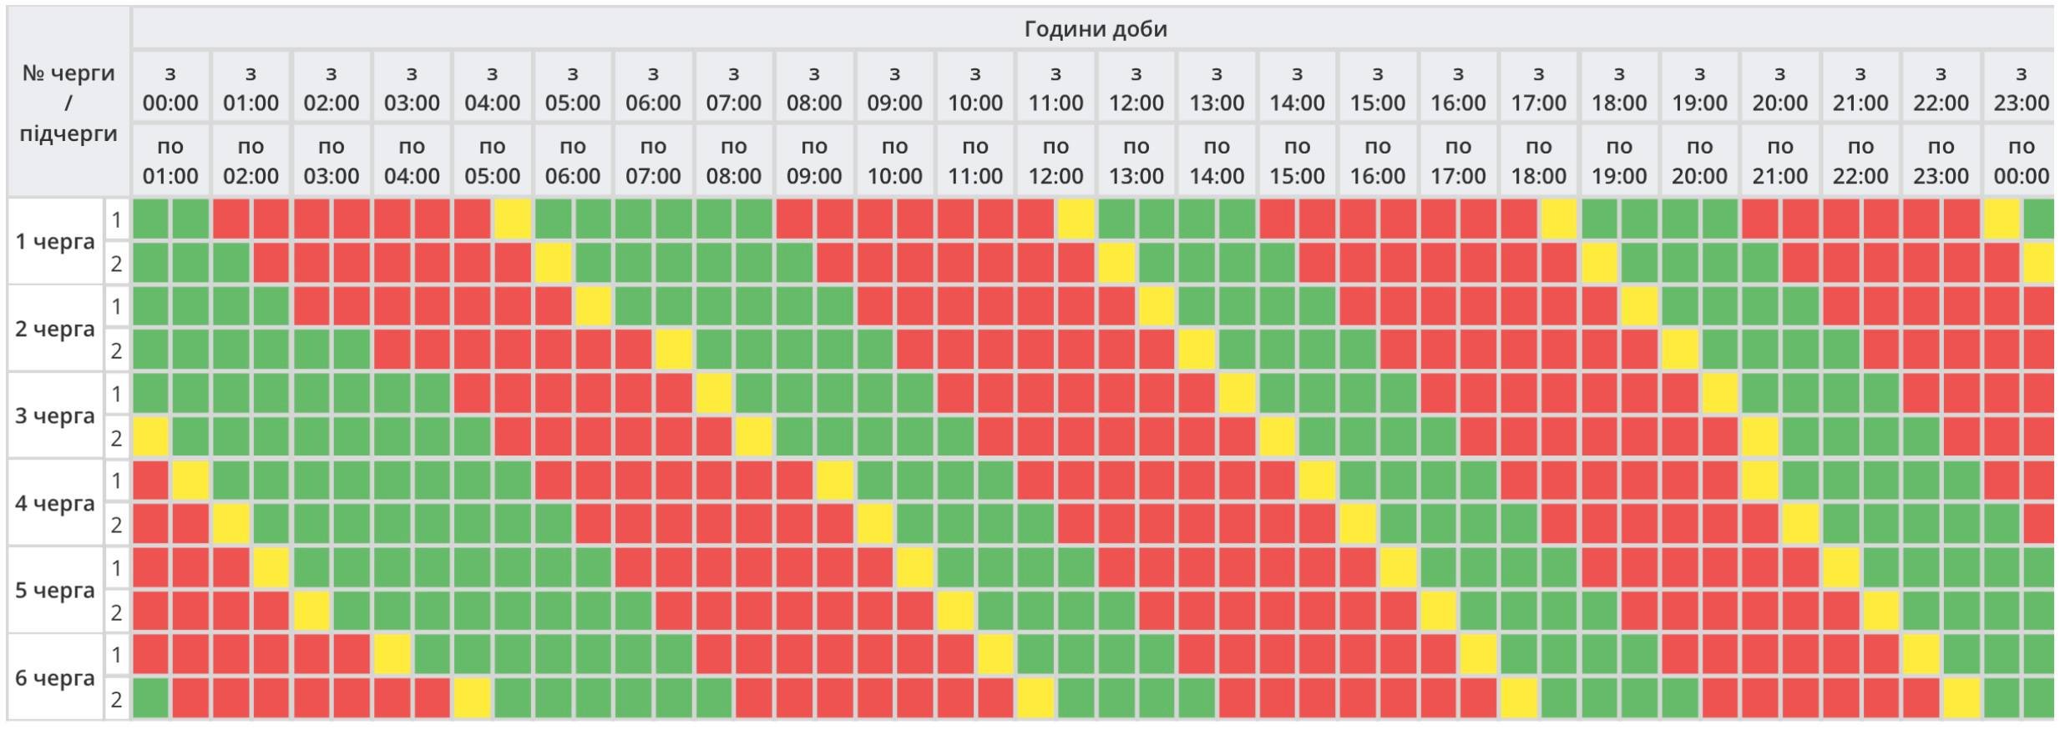Click yellow cell in 4 черга subqueue 1, 00:00 hour

tap(191, 481)
